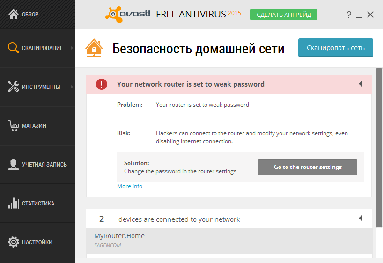Viewport: 383px width, 263px height.
Task: Click the red exclamation warning icon
Action: 102,84
